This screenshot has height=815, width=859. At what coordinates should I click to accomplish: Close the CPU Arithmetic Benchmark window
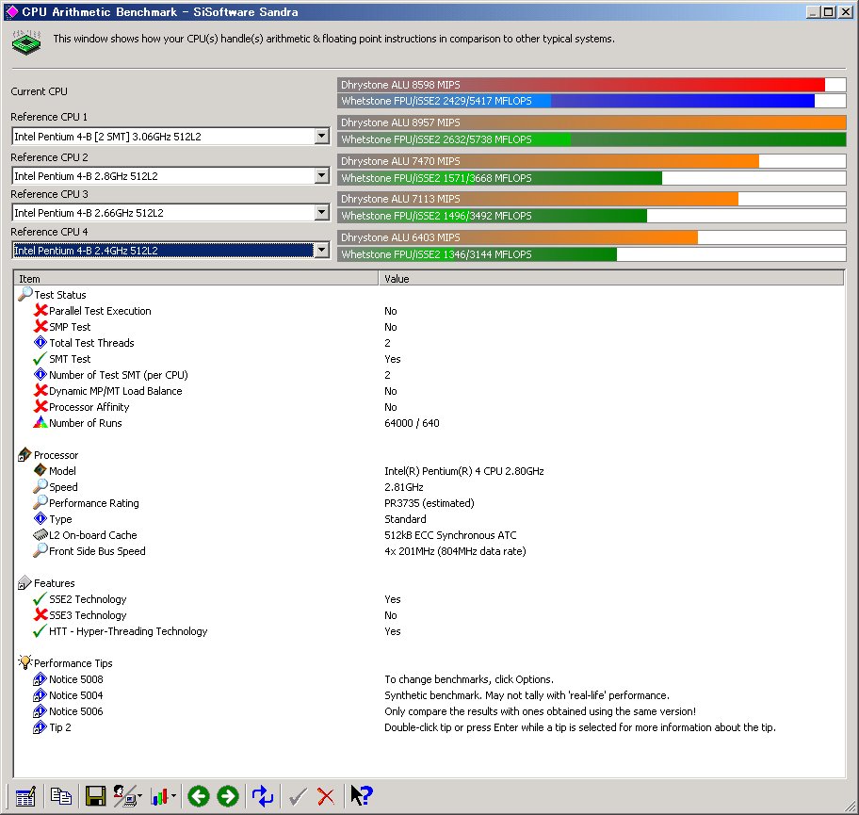pyautogui.click(x=845, y=11)
